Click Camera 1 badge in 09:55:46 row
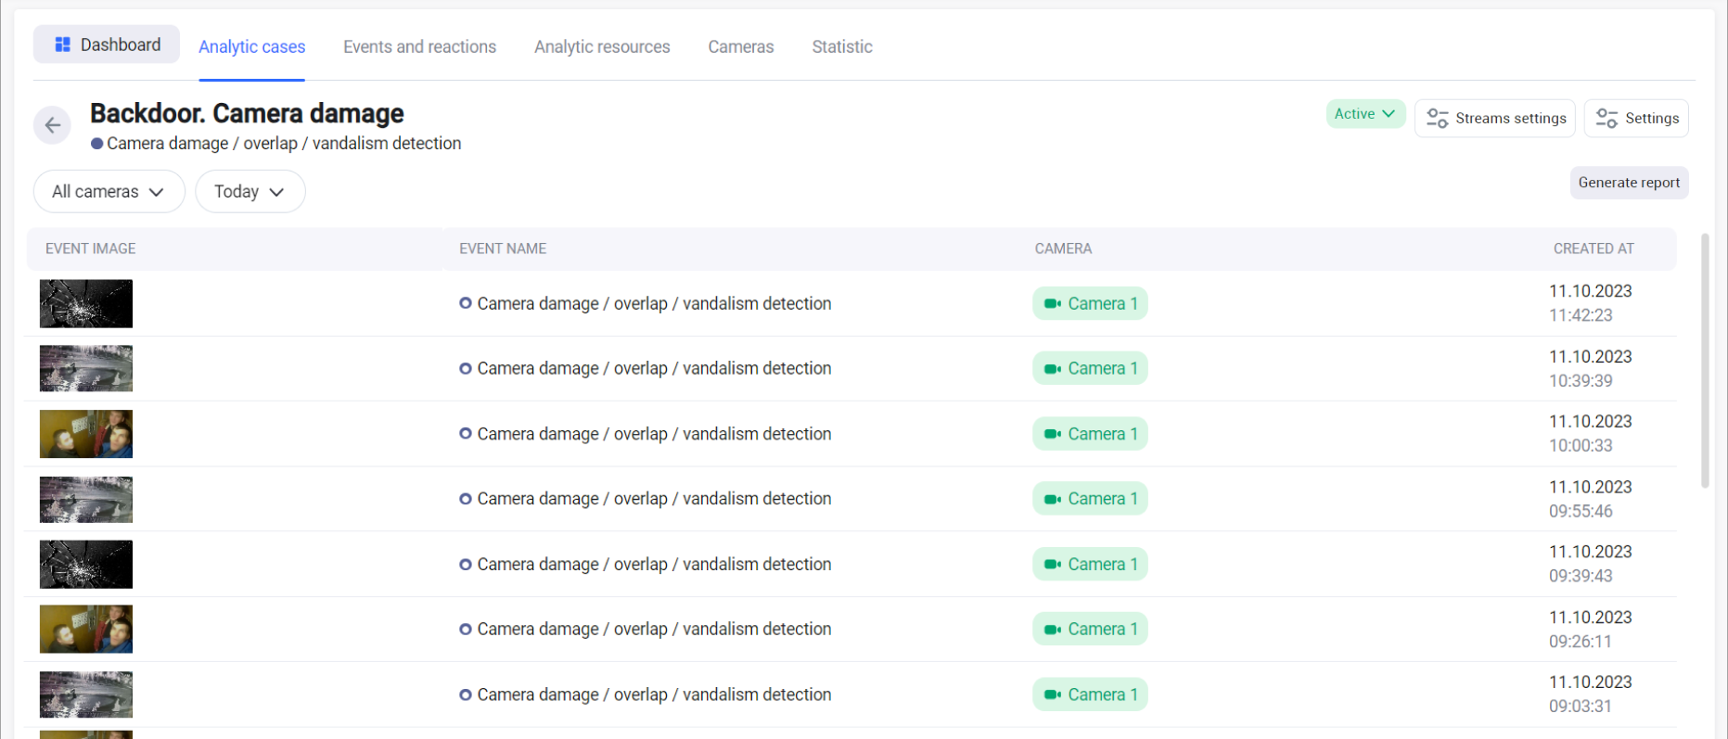Screen dimensions: 1728x739 (1090, 499)
